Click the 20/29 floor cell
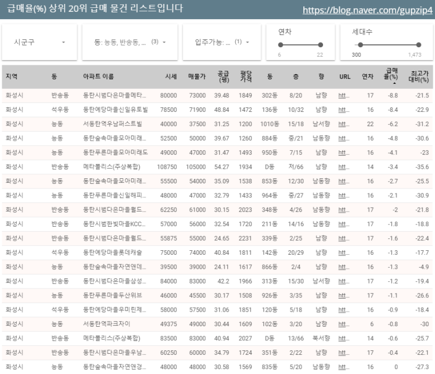Image resolution: width=435 pixels, height=374 pixels. (x=296, y=253)
